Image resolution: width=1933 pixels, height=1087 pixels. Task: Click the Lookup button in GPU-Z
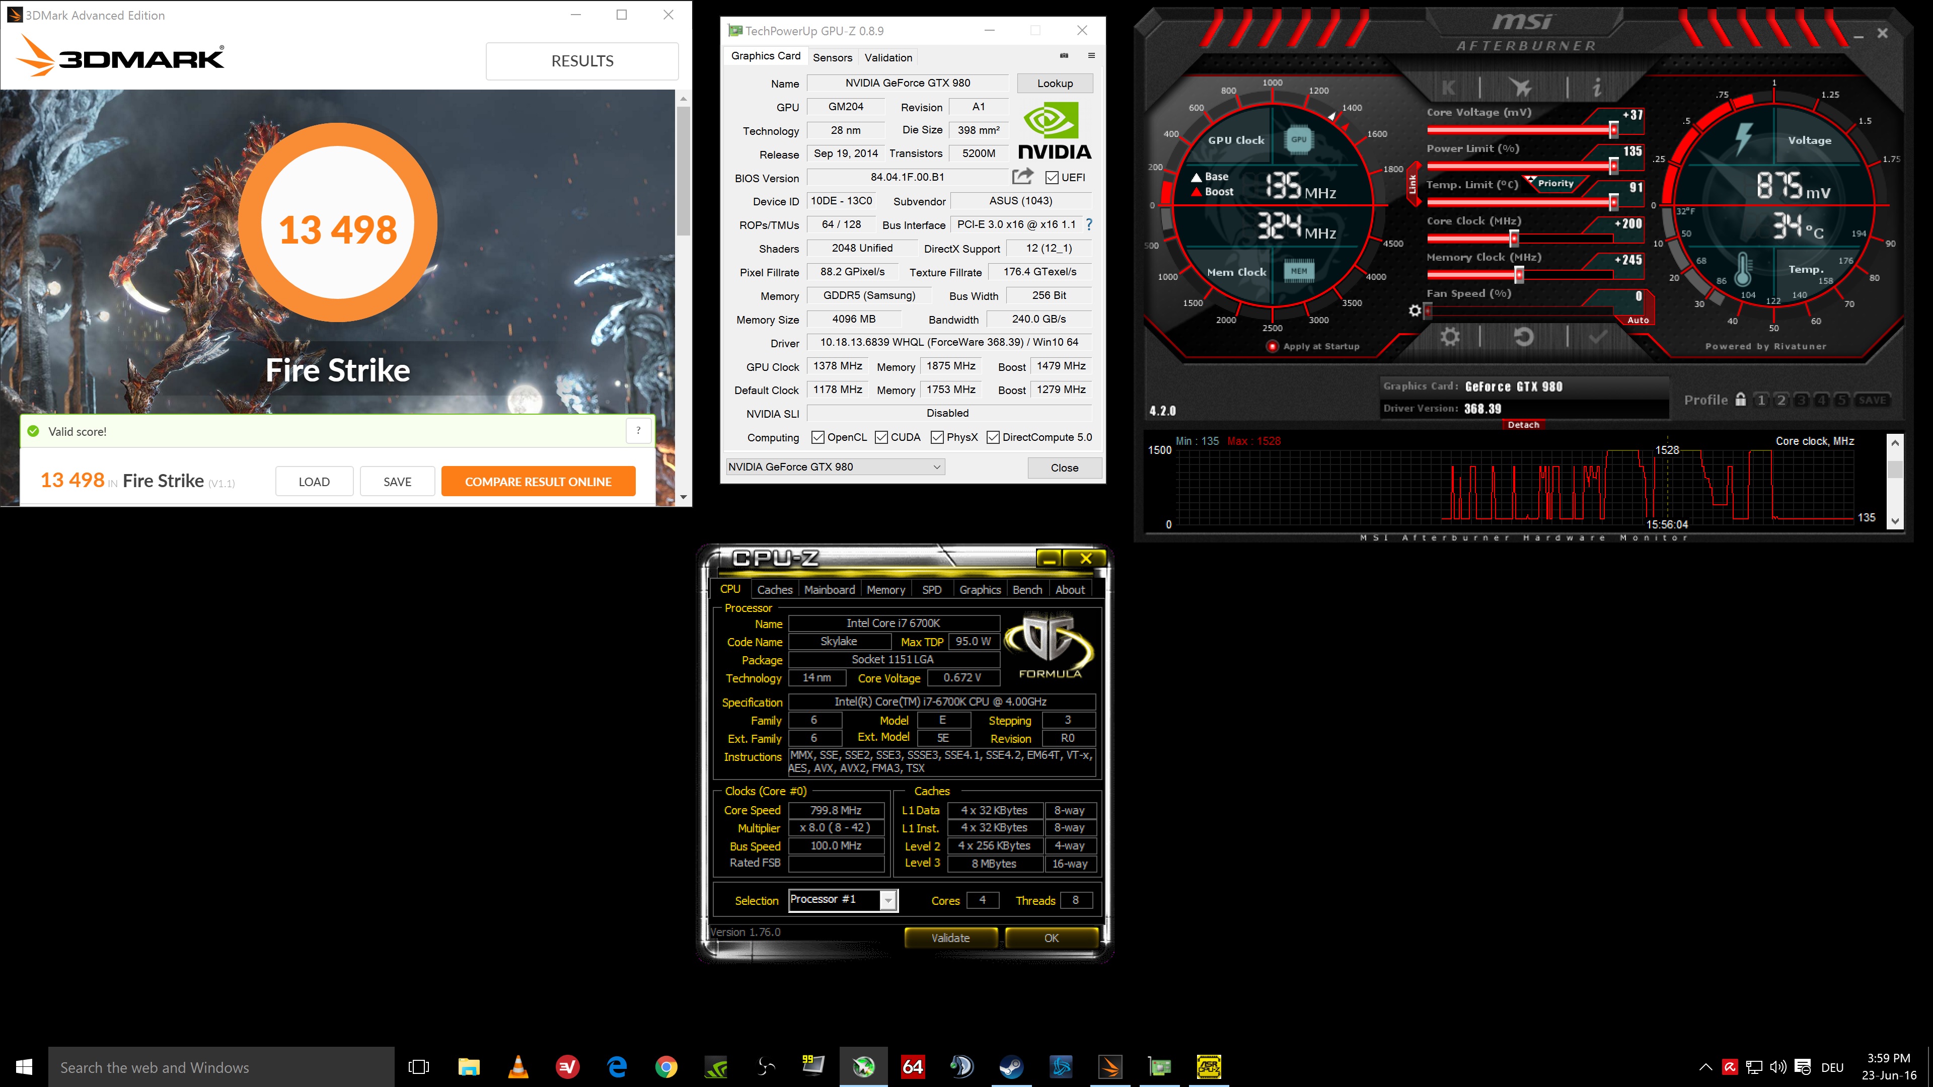click(1055, 83)
